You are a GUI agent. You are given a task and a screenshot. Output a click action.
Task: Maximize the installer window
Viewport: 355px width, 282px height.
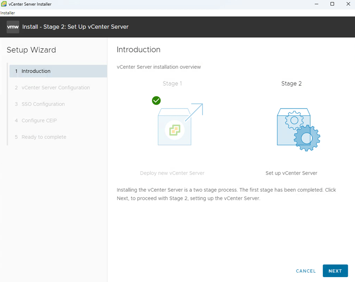tap(332, 4)
